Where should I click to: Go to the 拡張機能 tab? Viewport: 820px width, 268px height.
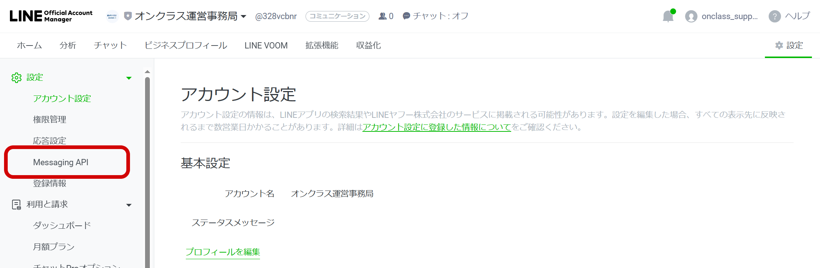[322, 46]
